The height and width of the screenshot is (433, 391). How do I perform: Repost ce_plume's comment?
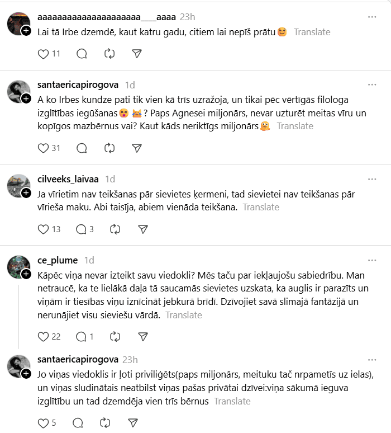115,337
